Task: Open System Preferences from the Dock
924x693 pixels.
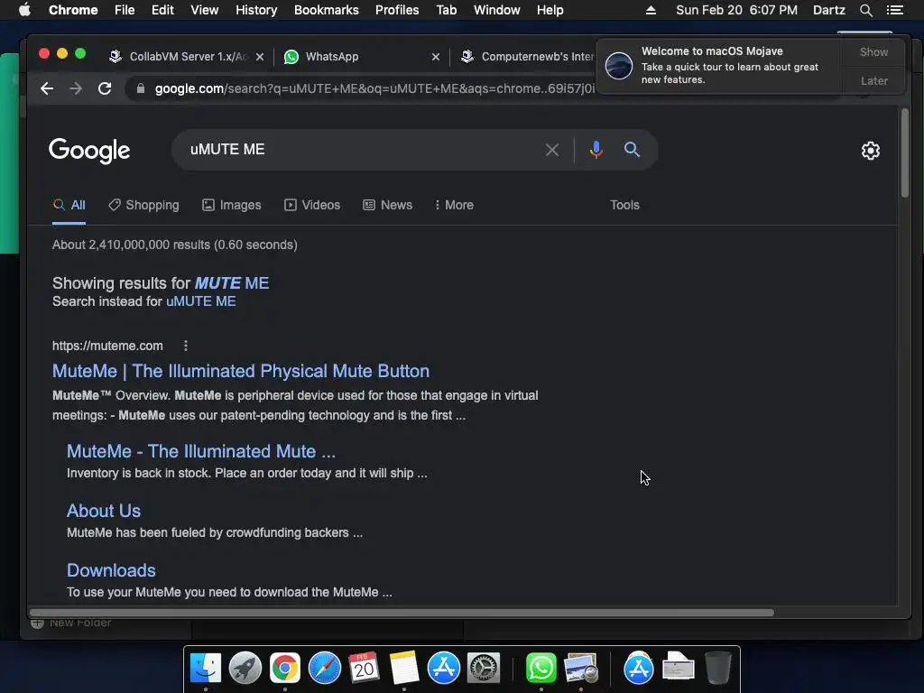Action: click(x=484, y=669)
